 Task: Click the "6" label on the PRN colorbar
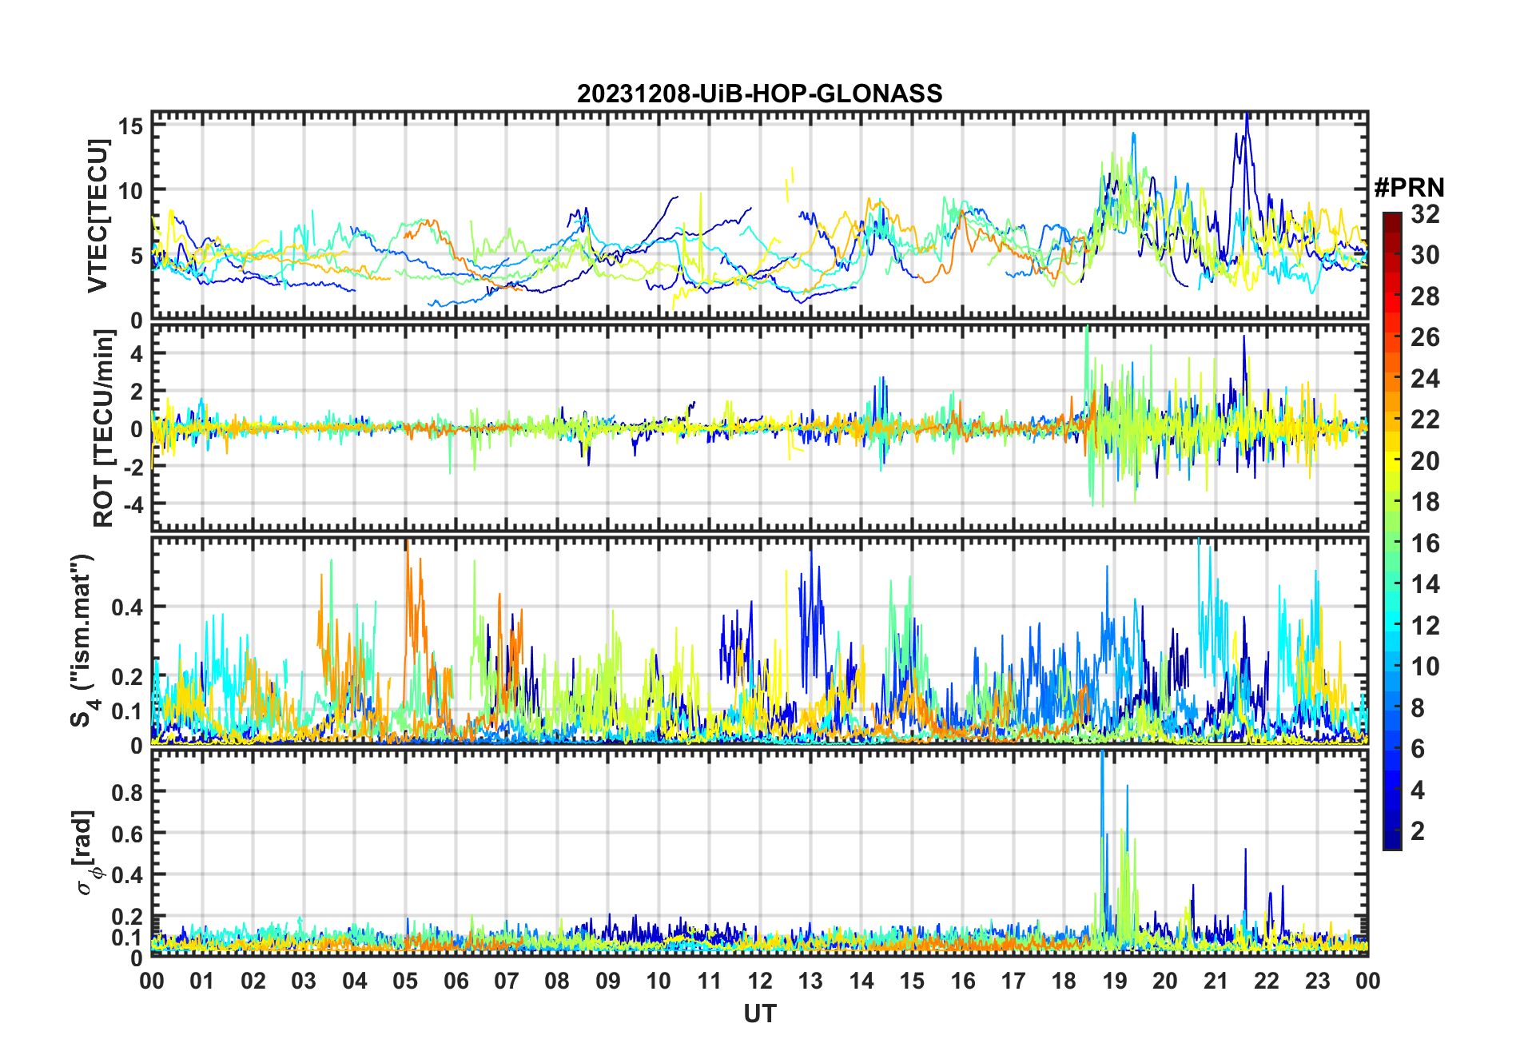[x=1419, y=749]
